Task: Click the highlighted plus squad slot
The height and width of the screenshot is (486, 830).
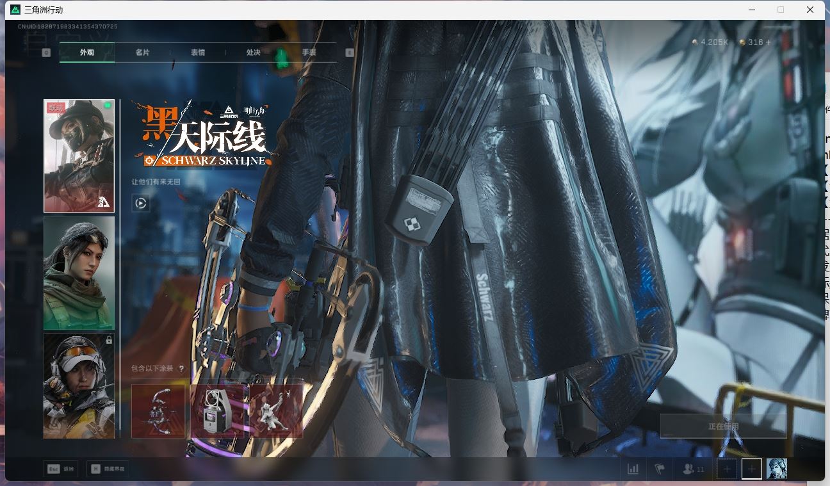Action: [752, 469]
